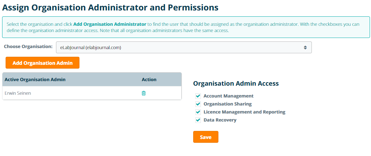This screenshot has height=156, width=371.
Task: Click the bold Add Organisation Administrator text in the info banner
Action: coord(110,24)
